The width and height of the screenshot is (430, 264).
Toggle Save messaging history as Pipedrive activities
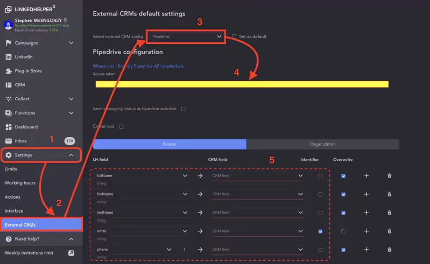pyautogui.click(x=183, y=109)
